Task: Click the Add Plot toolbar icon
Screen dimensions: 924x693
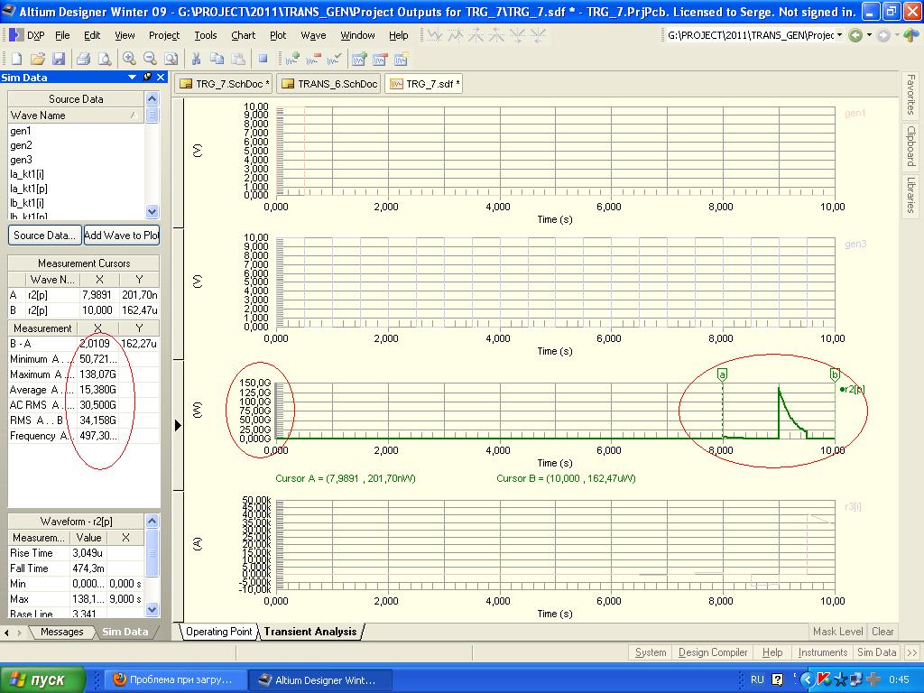Action: tap(359, 59)
